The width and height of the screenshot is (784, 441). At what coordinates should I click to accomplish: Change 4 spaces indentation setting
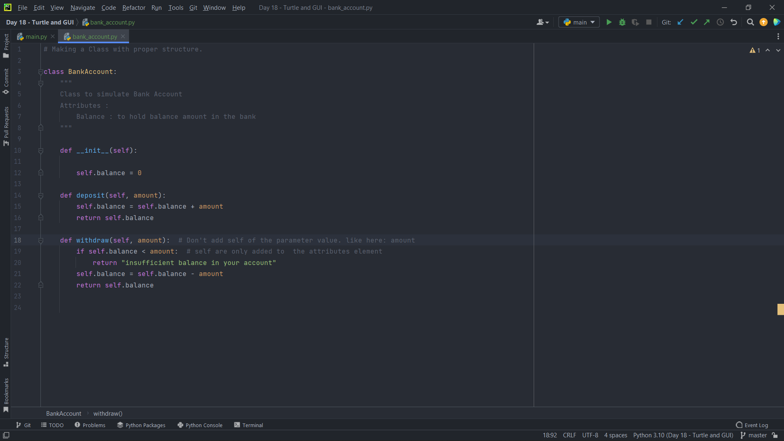click(x=616, y=435)
